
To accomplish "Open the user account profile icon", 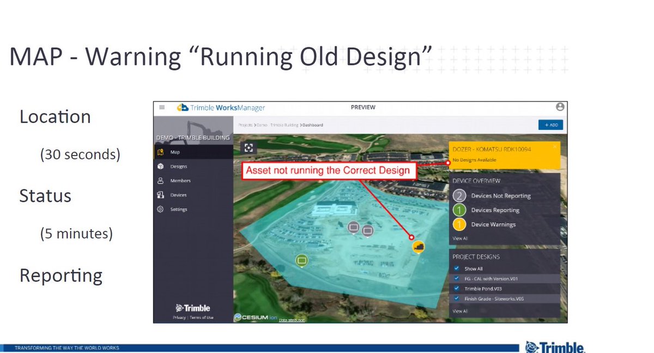I will click(x=560, y=107).
